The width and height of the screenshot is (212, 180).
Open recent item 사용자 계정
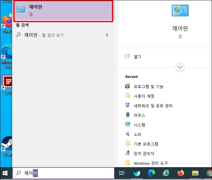point(144,96)
